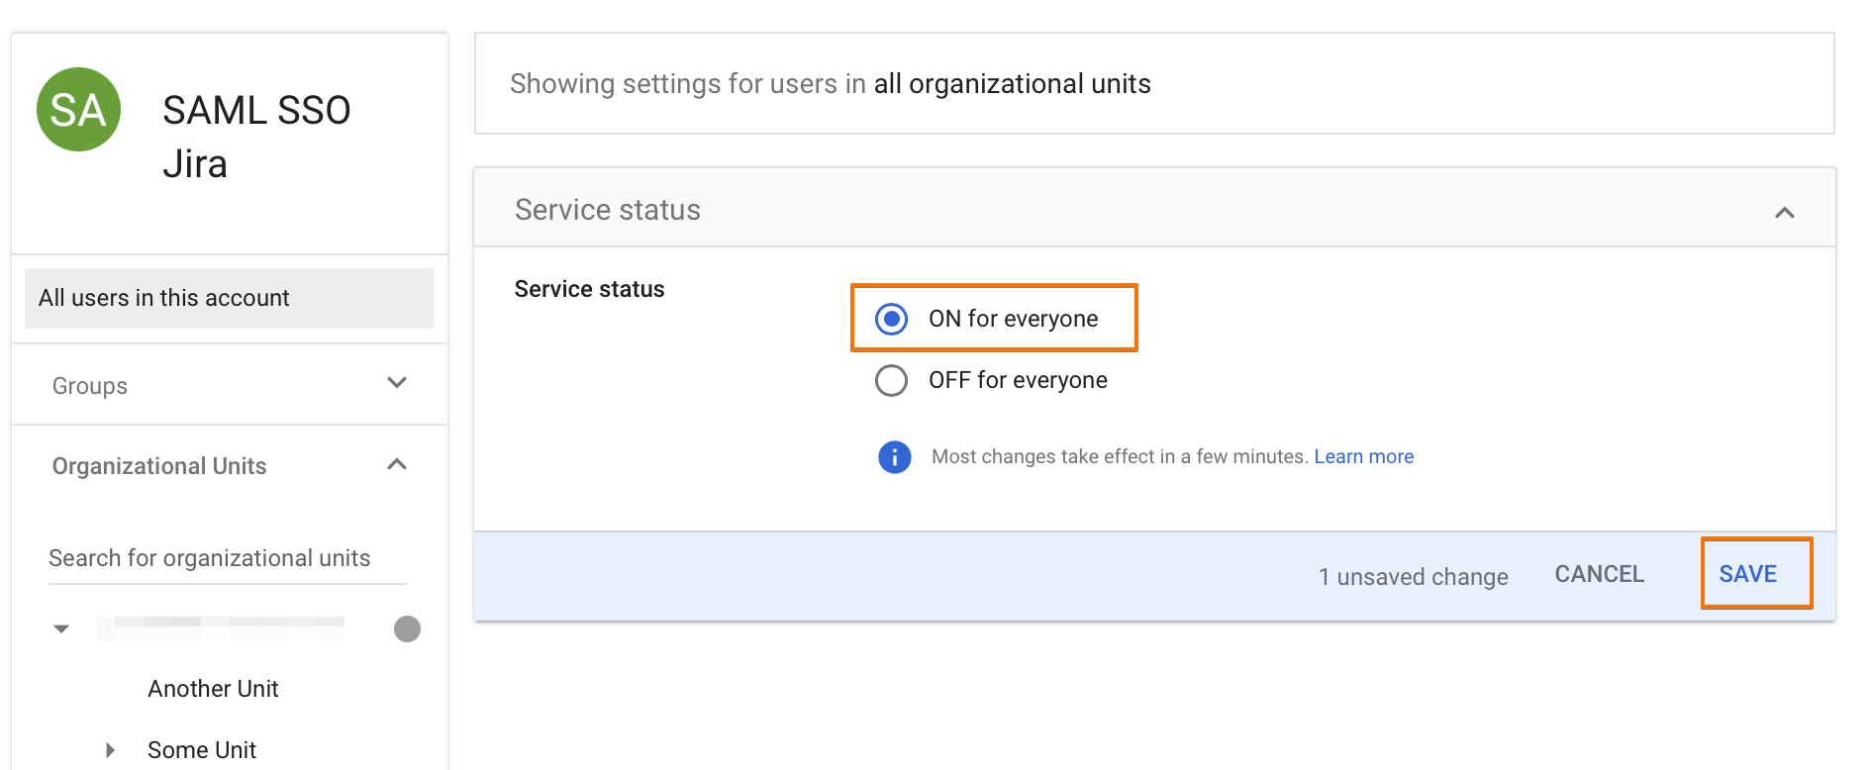The width and height of the screenshot is (1871, 770).
Task: Click the blue info icon
Action: click(894, 456)
